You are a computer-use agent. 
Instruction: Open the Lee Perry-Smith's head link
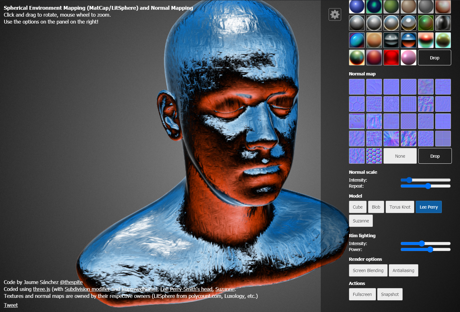click(x=186, y=289)
